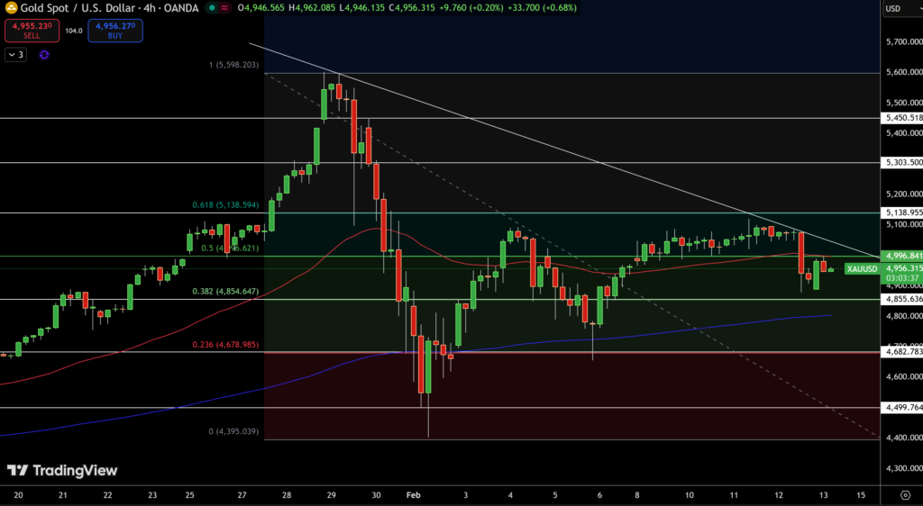Image resolution: width=923 pixels, height=506 pixels.
Task: Click the 5,450.518 horizontal line price label
Action: pyautogui.click(x=902, y=118)
